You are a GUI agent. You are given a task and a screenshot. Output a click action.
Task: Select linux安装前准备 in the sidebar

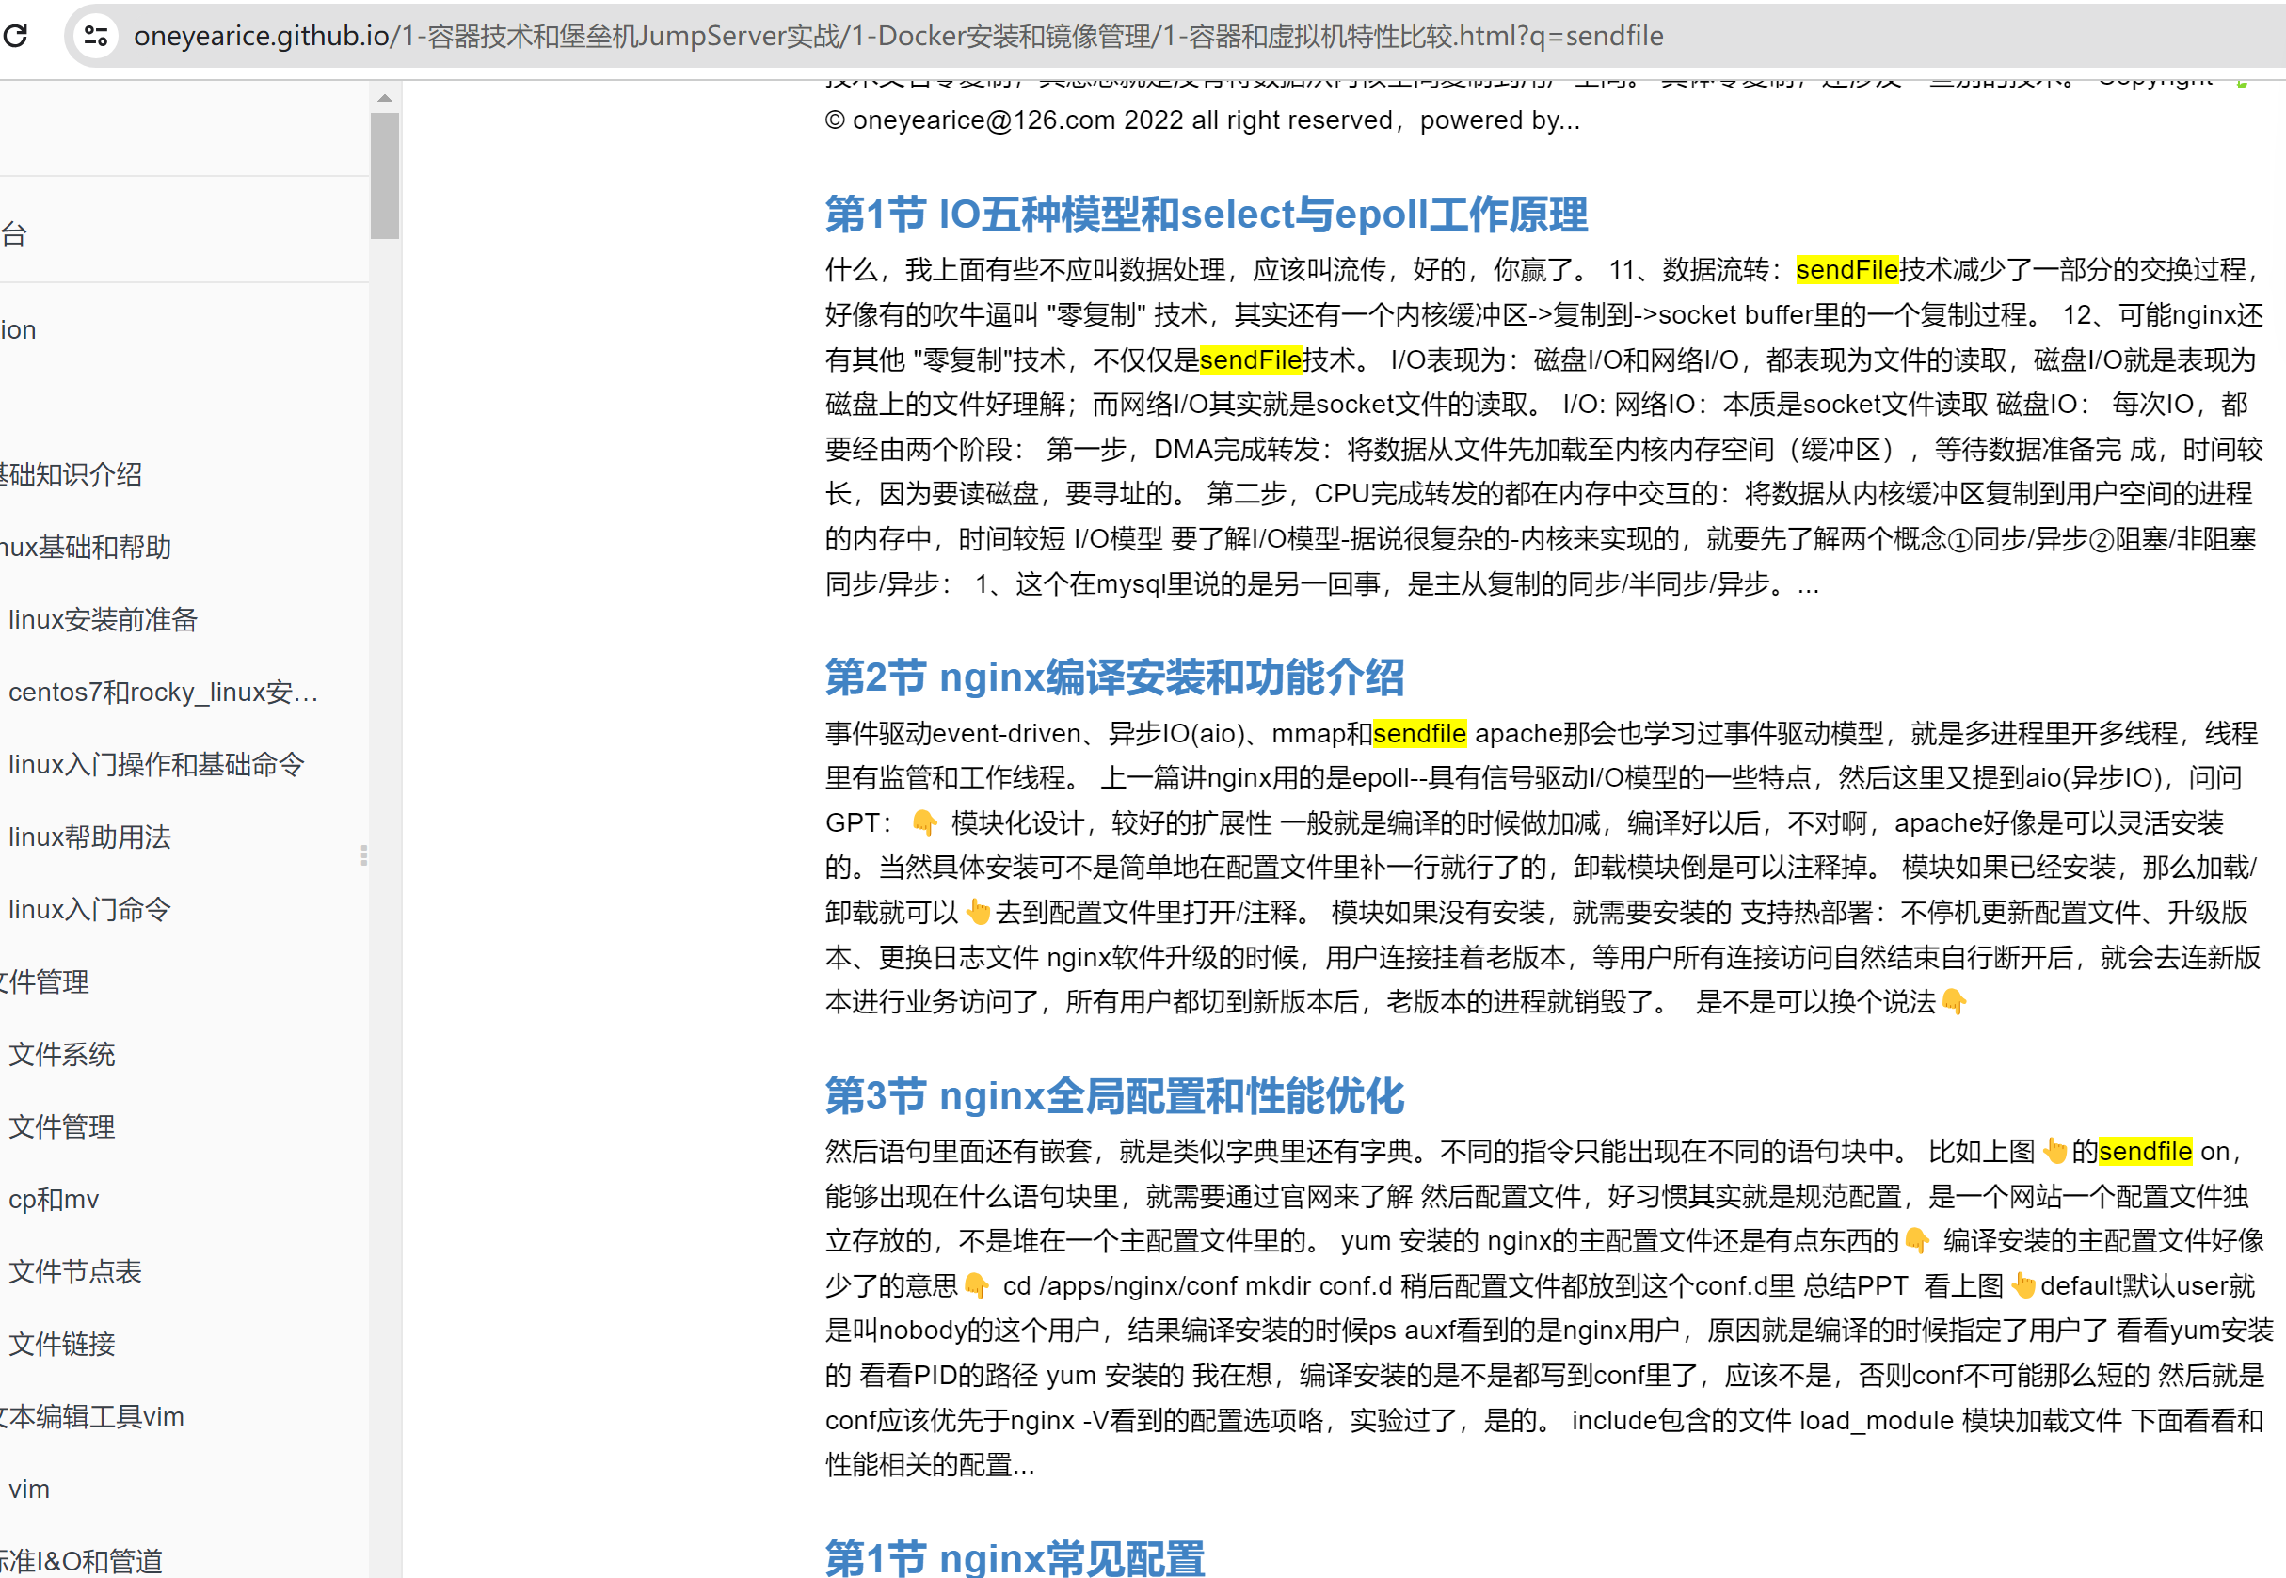click(x=103, y=620)
